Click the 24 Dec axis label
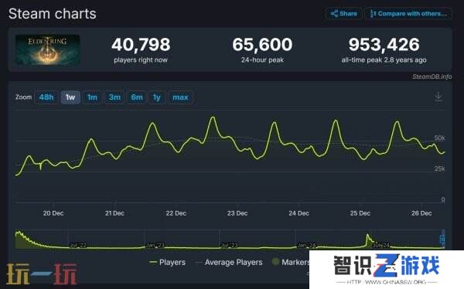The width and height of the screenshot is (464, 289). (x=299, y=213)
